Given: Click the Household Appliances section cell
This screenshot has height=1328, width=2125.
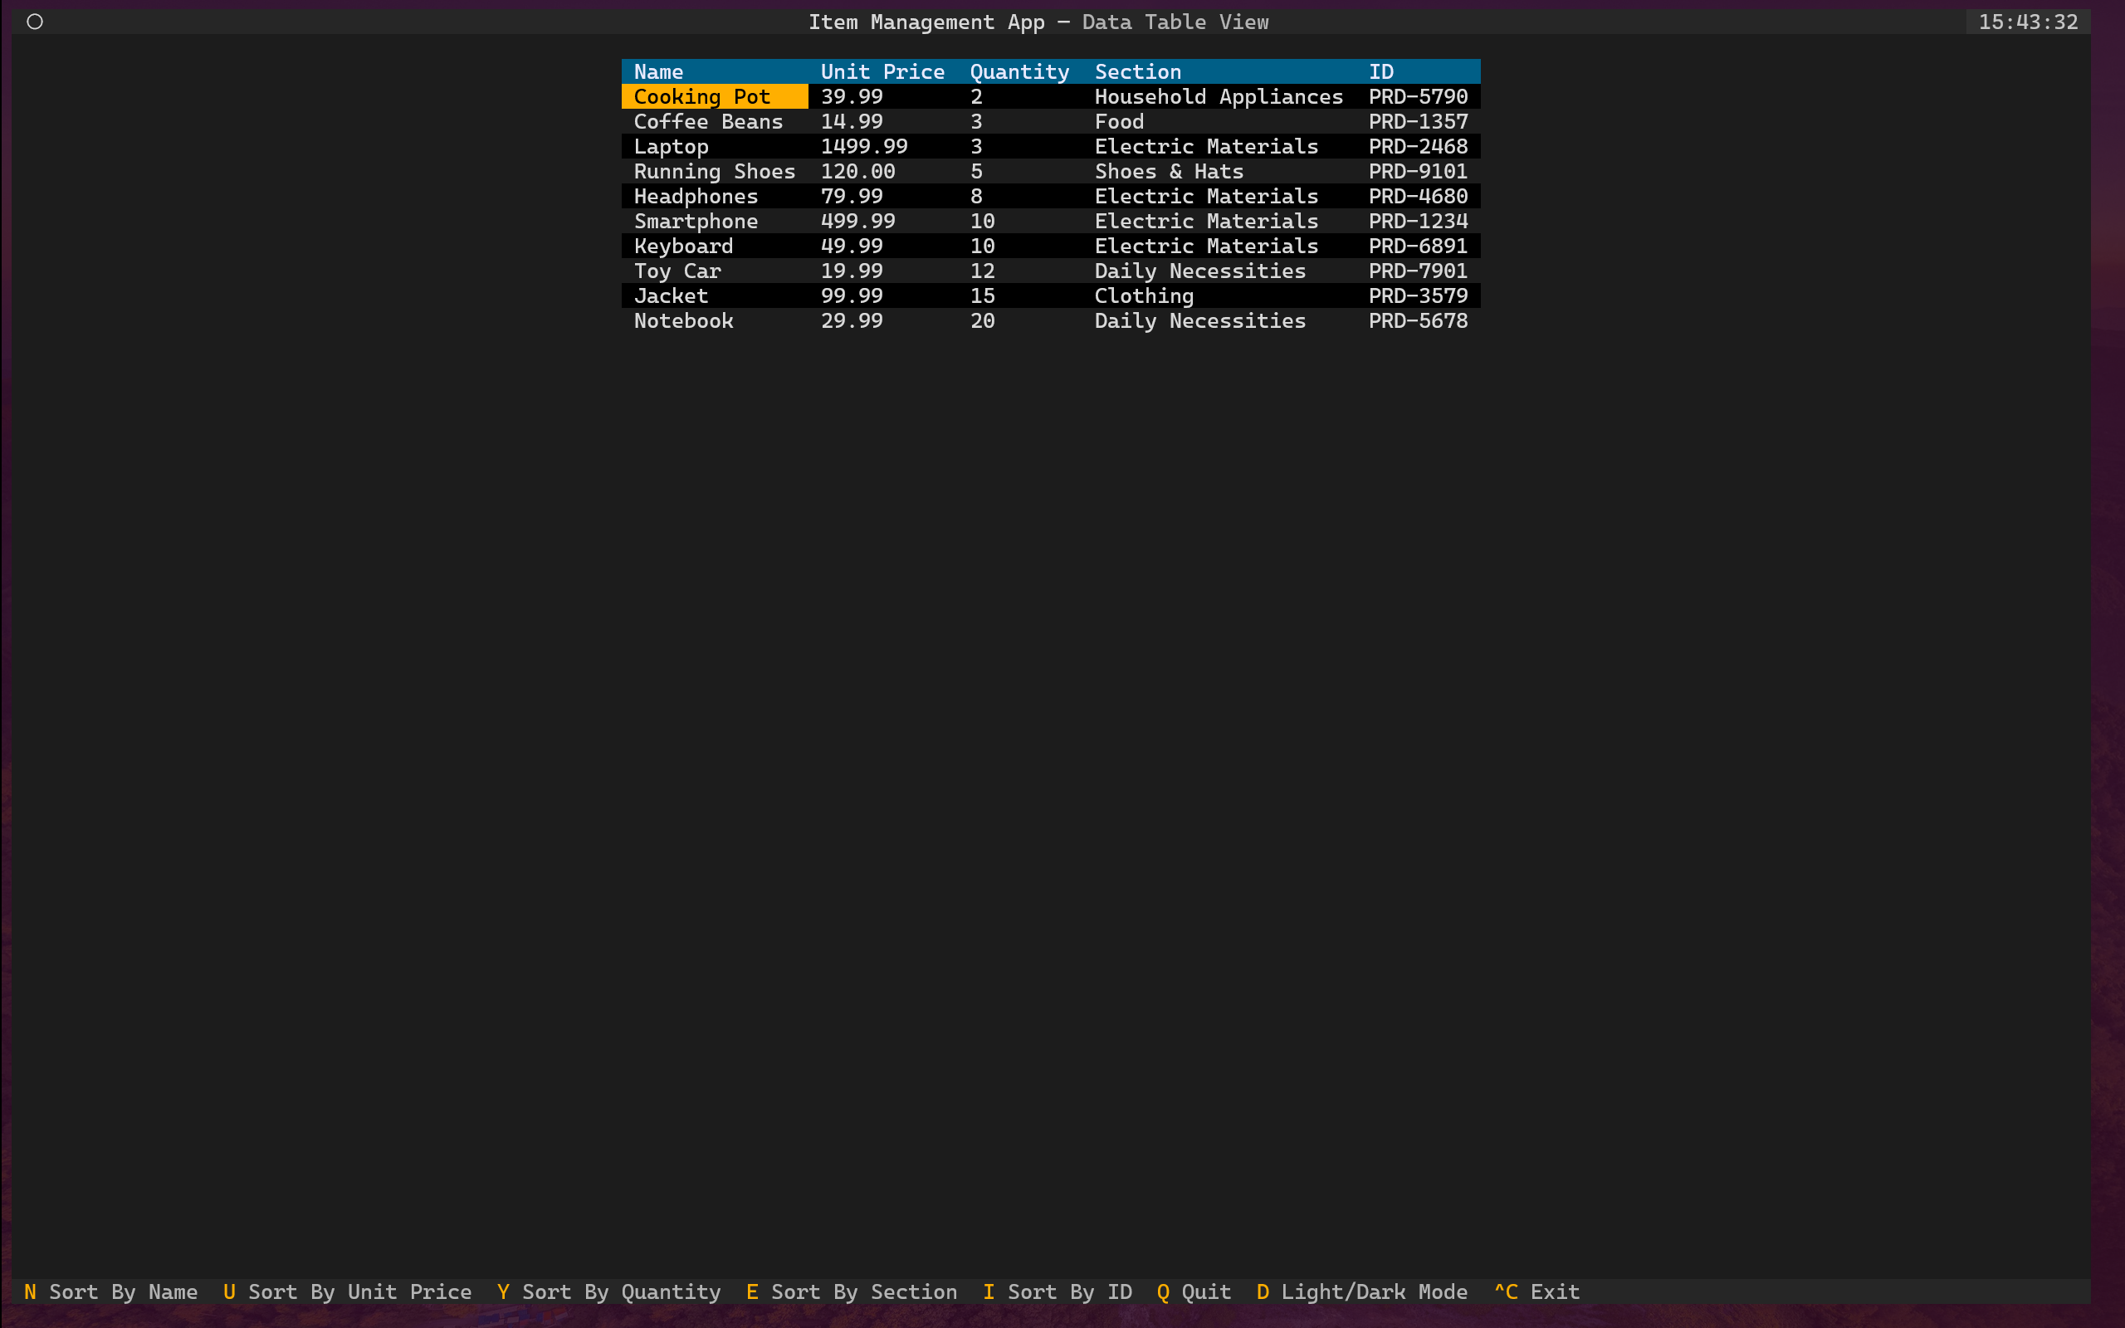Looking at the screenshot, I should tap(1219, 96).
